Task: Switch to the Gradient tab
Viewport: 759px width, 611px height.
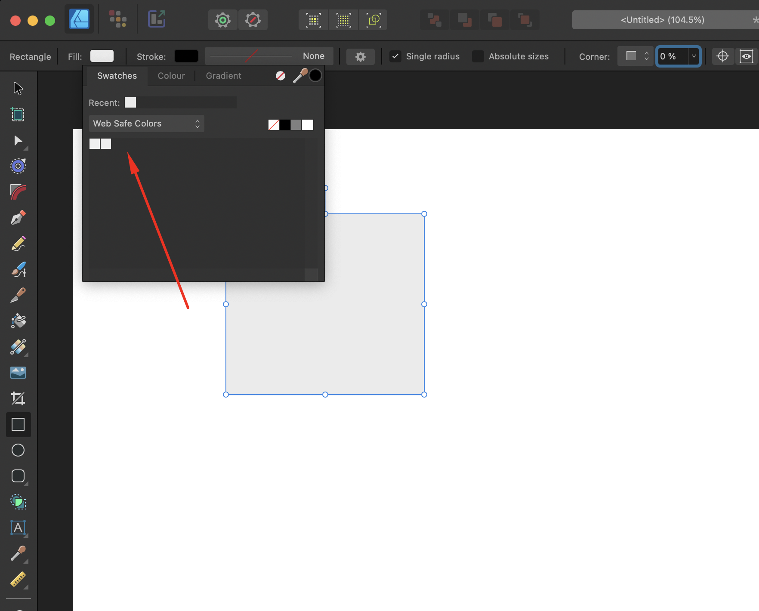Action: click(224, 76)
